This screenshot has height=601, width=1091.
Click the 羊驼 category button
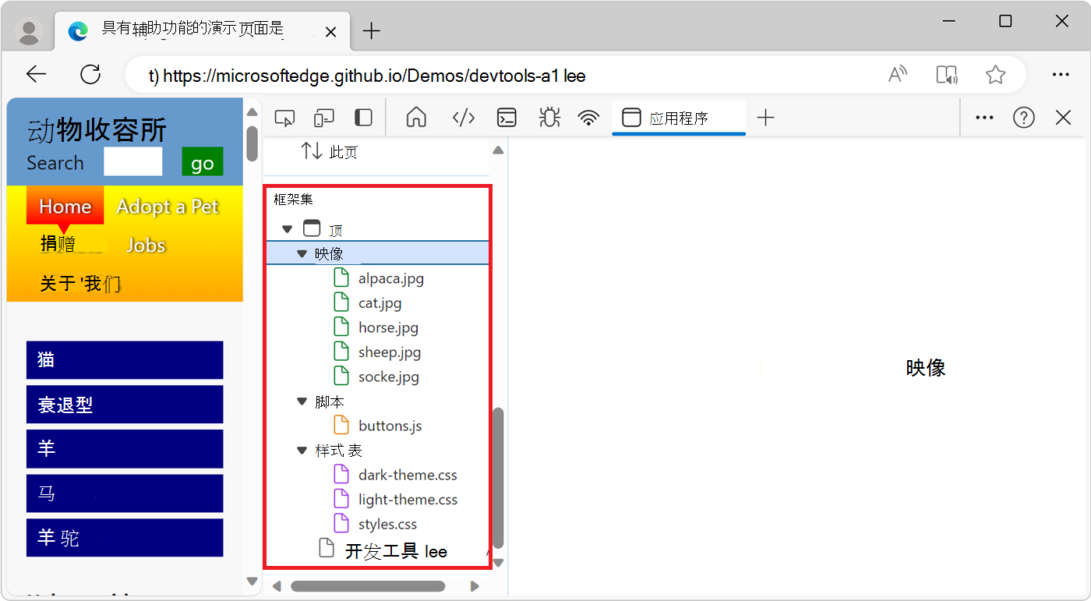tap(125, 538)
